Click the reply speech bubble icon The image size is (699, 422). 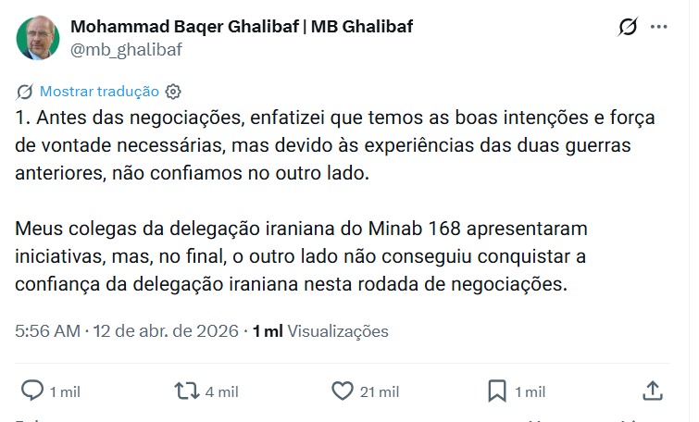32,391
